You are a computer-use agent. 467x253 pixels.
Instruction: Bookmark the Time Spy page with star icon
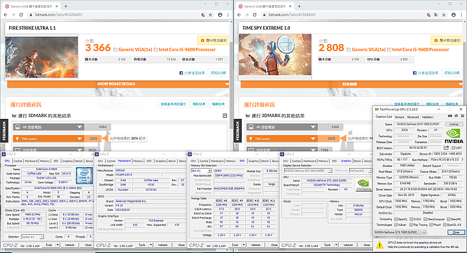point(444,14)
